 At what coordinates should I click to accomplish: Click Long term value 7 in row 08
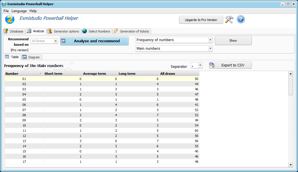pyautogui.click(x=157, y=115)
